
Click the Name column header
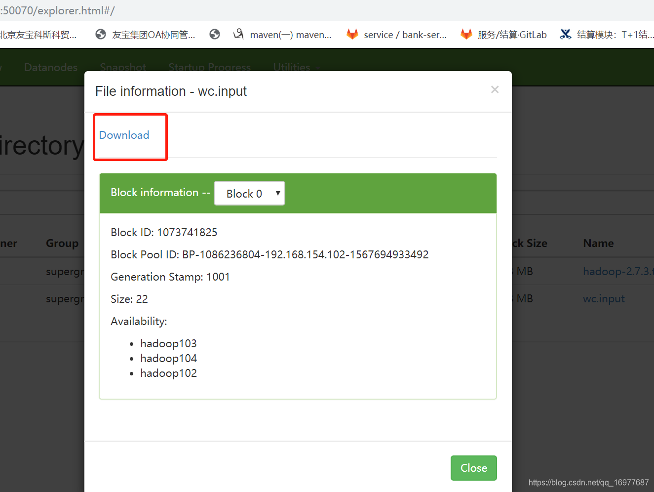(x=598, y=243)
